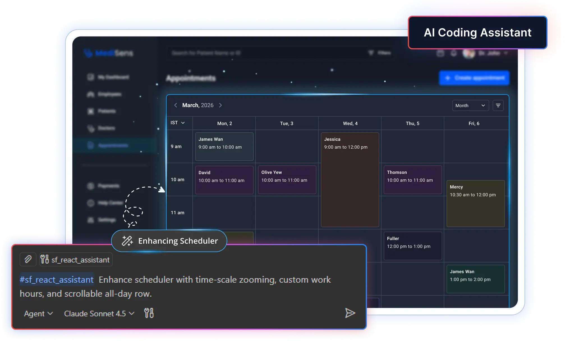Open Jessica's 9:00 am to 12:00 pm appointment
Screen dimensions: 570x341
[350, 179]
